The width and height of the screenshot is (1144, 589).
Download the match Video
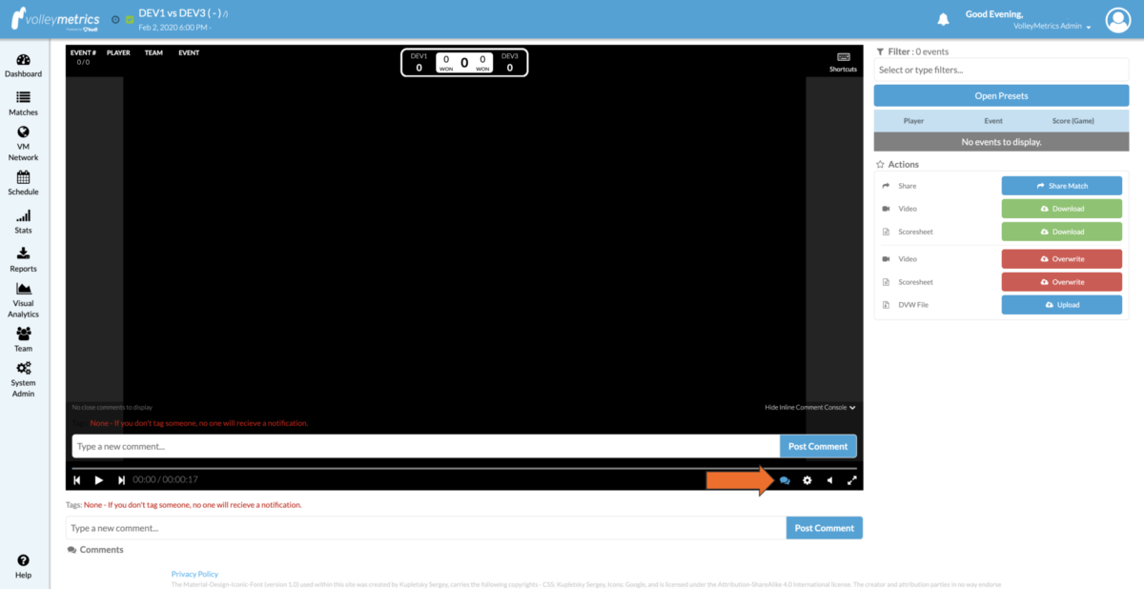click(1062, 209)
